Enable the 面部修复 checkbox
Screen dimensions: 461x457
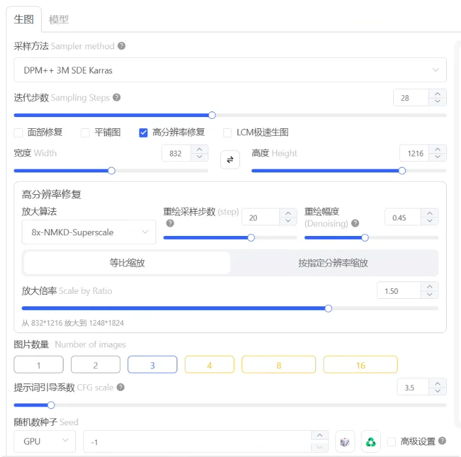(18, 133)
